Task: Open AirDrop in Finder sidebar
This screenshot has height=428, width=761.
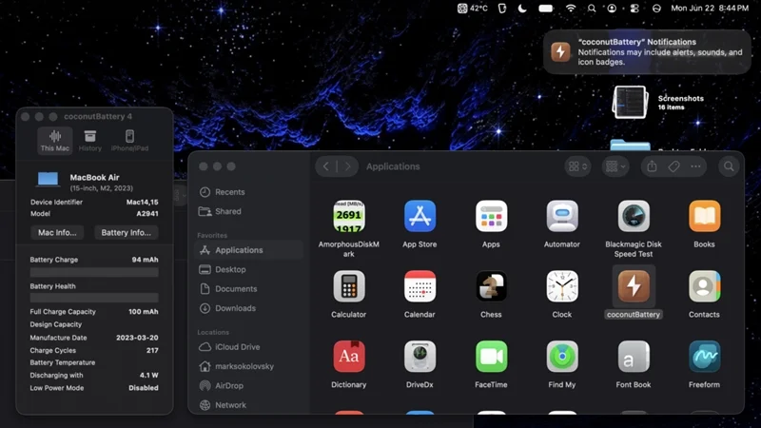Action: click(249, 386)
